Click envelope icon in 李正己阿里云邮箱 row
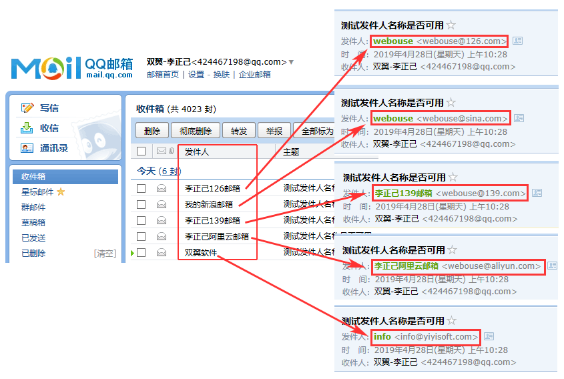 click(162, 236)
